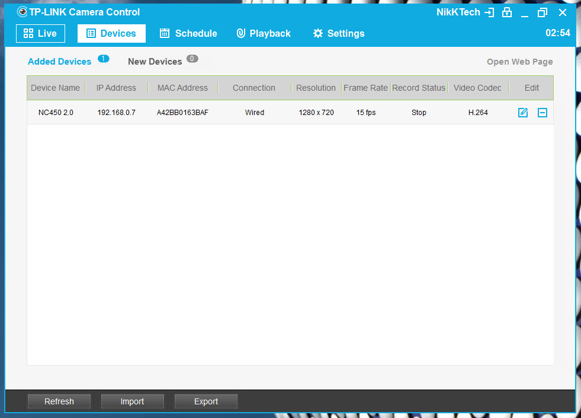Viewport: 581px width, 418px height.
Task: Click the Export button
Action: point(206,401)
